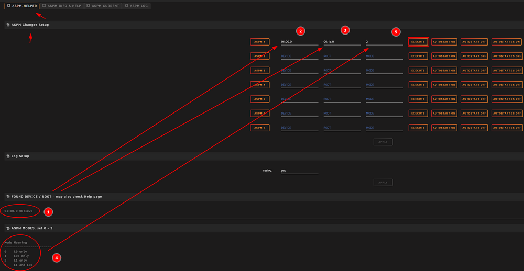Click the FOUND DEVICE / ROOT section icon
The width and height of the screenshot is (524, 271).
coord(8,197)
